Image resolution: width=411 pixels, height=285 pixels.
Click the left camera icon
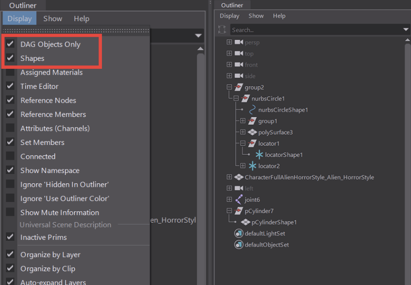pos(239,188)
